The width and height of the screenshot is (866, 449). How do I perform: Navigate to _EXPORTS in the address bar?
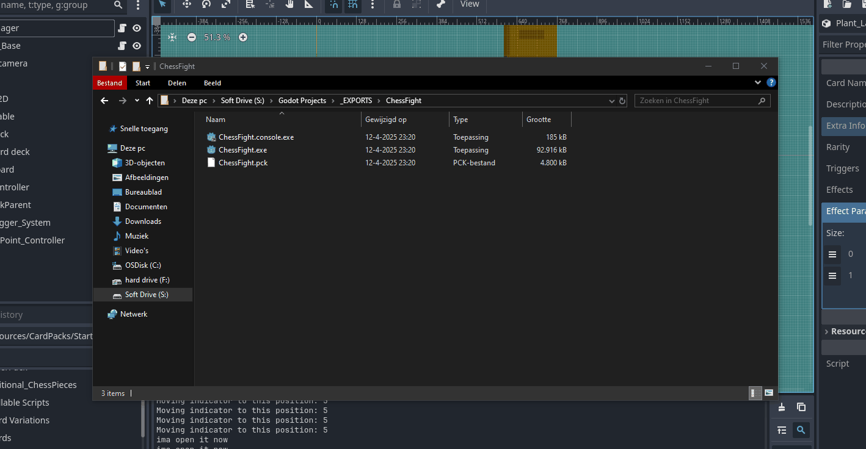pyautogui.click(x=356, y=101)
